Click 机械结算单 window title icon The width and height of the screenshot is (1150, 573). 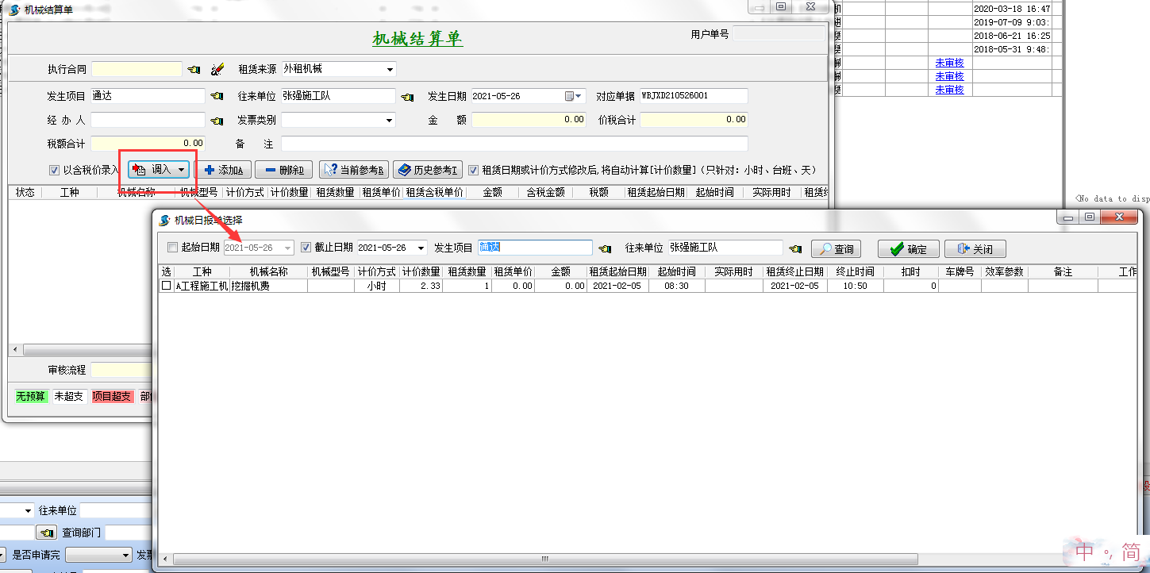14,10
